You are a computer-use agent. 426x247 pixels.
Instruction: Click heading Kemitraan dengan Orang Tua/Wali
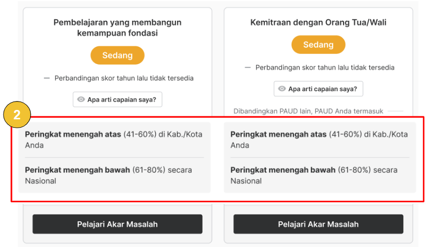click(318, 22)
